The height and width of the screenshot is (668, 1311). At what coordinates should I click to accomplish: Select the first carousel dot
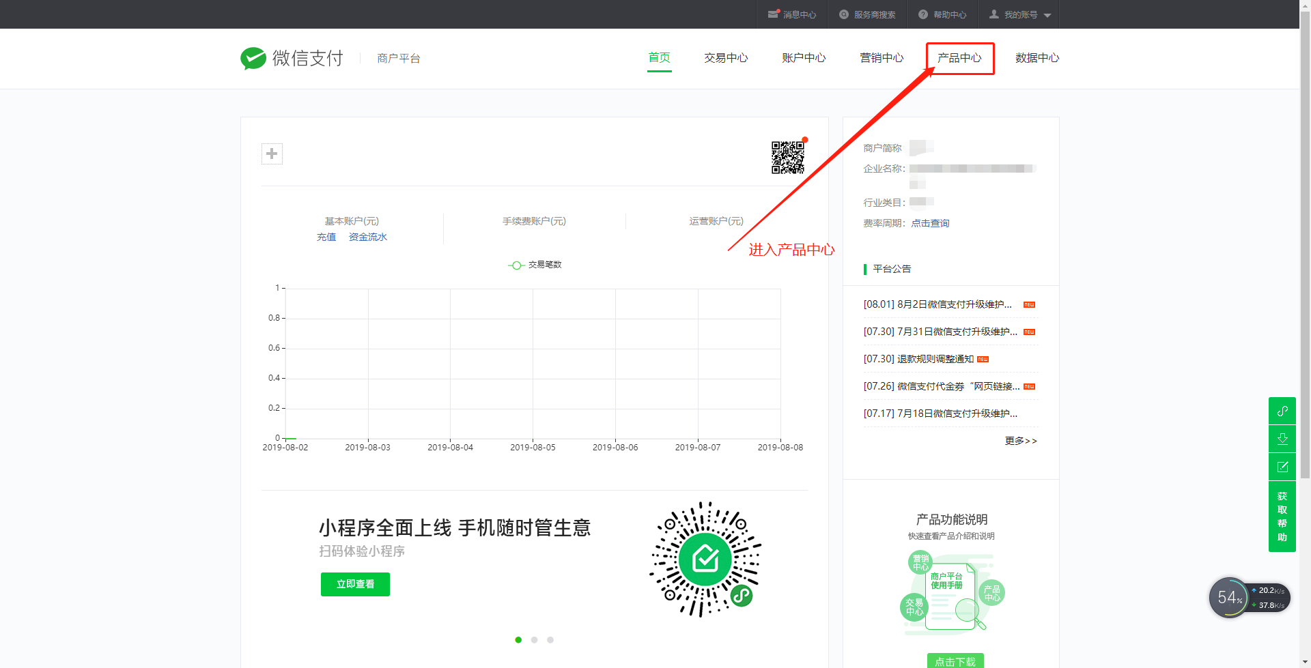coord(518,640)
